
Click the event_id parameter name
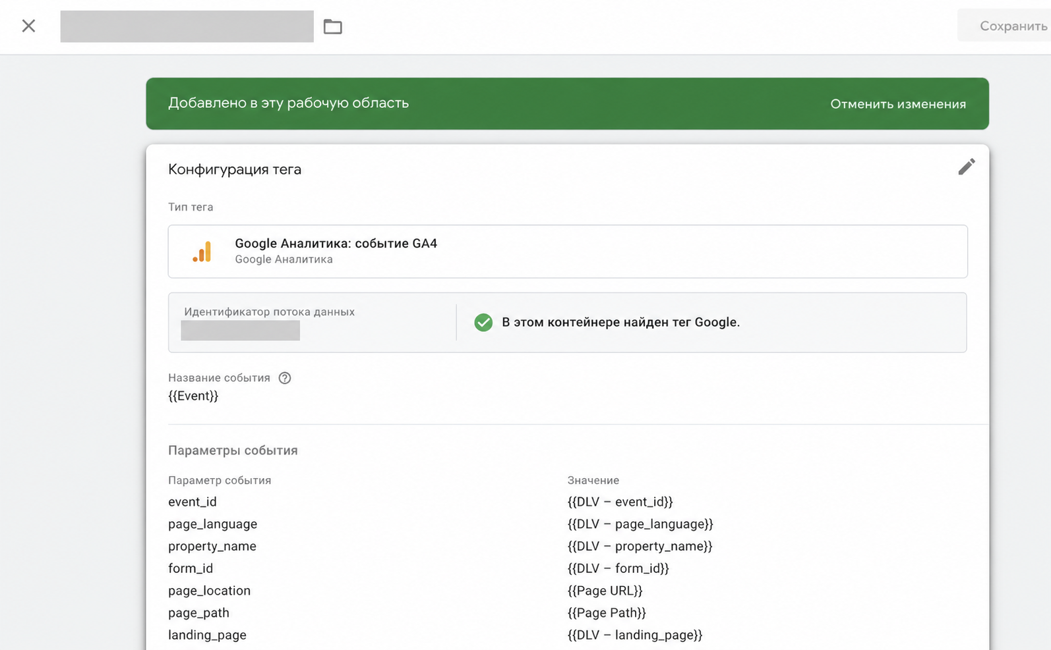[x=193, y=502]
